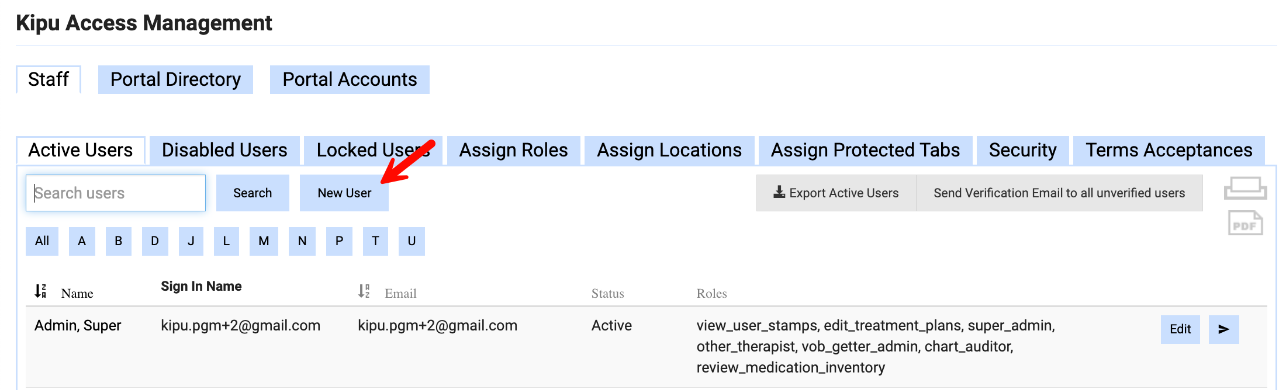Click the arrow button next to Edit
Image resolution: width=1286 pixels, height=390 pixels.
[x=1223, y=329]
